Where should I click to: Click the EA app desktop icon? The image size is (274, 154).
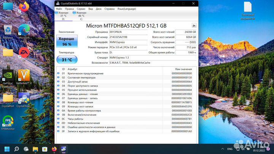pyautogui.click(x=24, y=54)
